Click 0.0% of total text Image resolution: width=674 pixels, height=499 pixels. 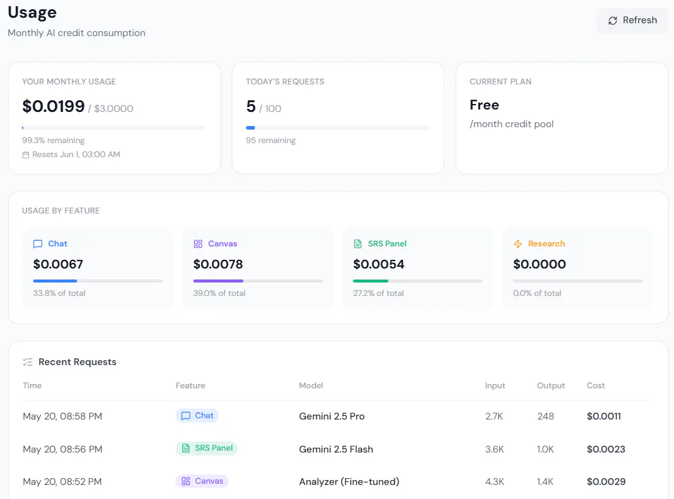(x=538, y=293)
